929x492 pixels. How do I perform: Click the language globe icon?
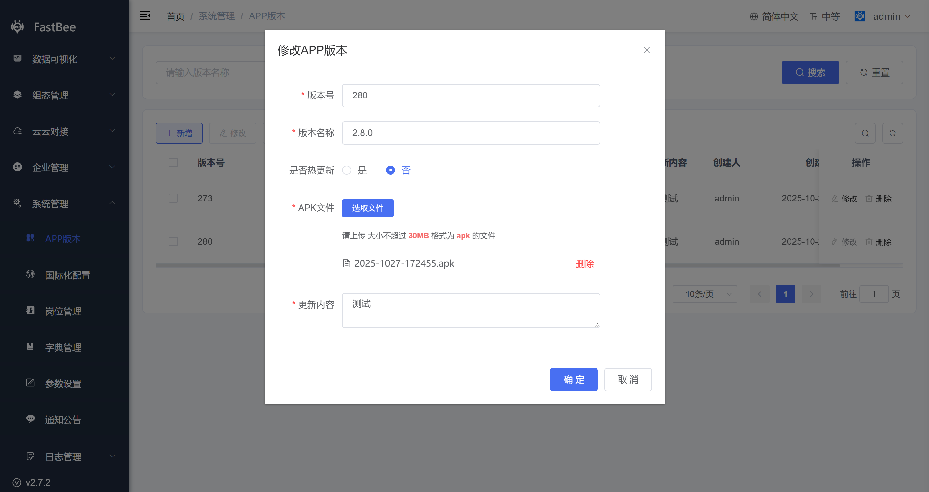(754, 16)
